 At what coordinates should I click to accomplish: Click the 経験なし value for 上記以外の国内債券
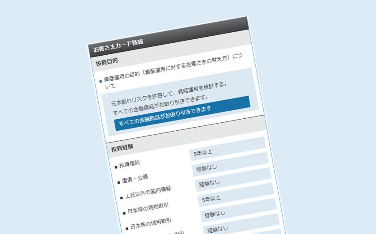[x=233, y=179]
